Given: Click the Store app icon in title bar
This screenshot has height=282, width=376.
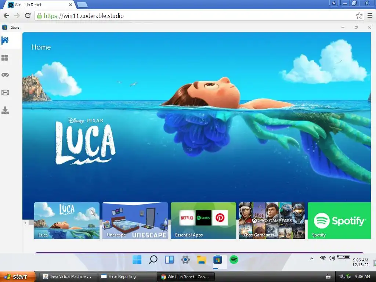Looking at the screenshot, I should click(x=4, y=27).
